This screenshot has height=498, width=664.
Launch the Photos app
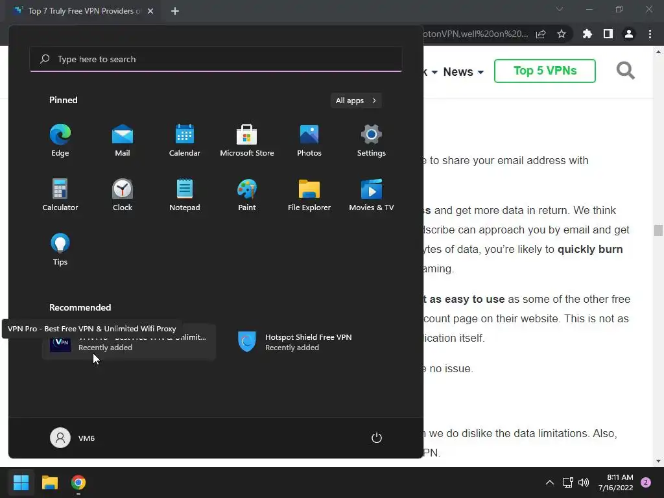pyautogui.click(x=309, y=141)
